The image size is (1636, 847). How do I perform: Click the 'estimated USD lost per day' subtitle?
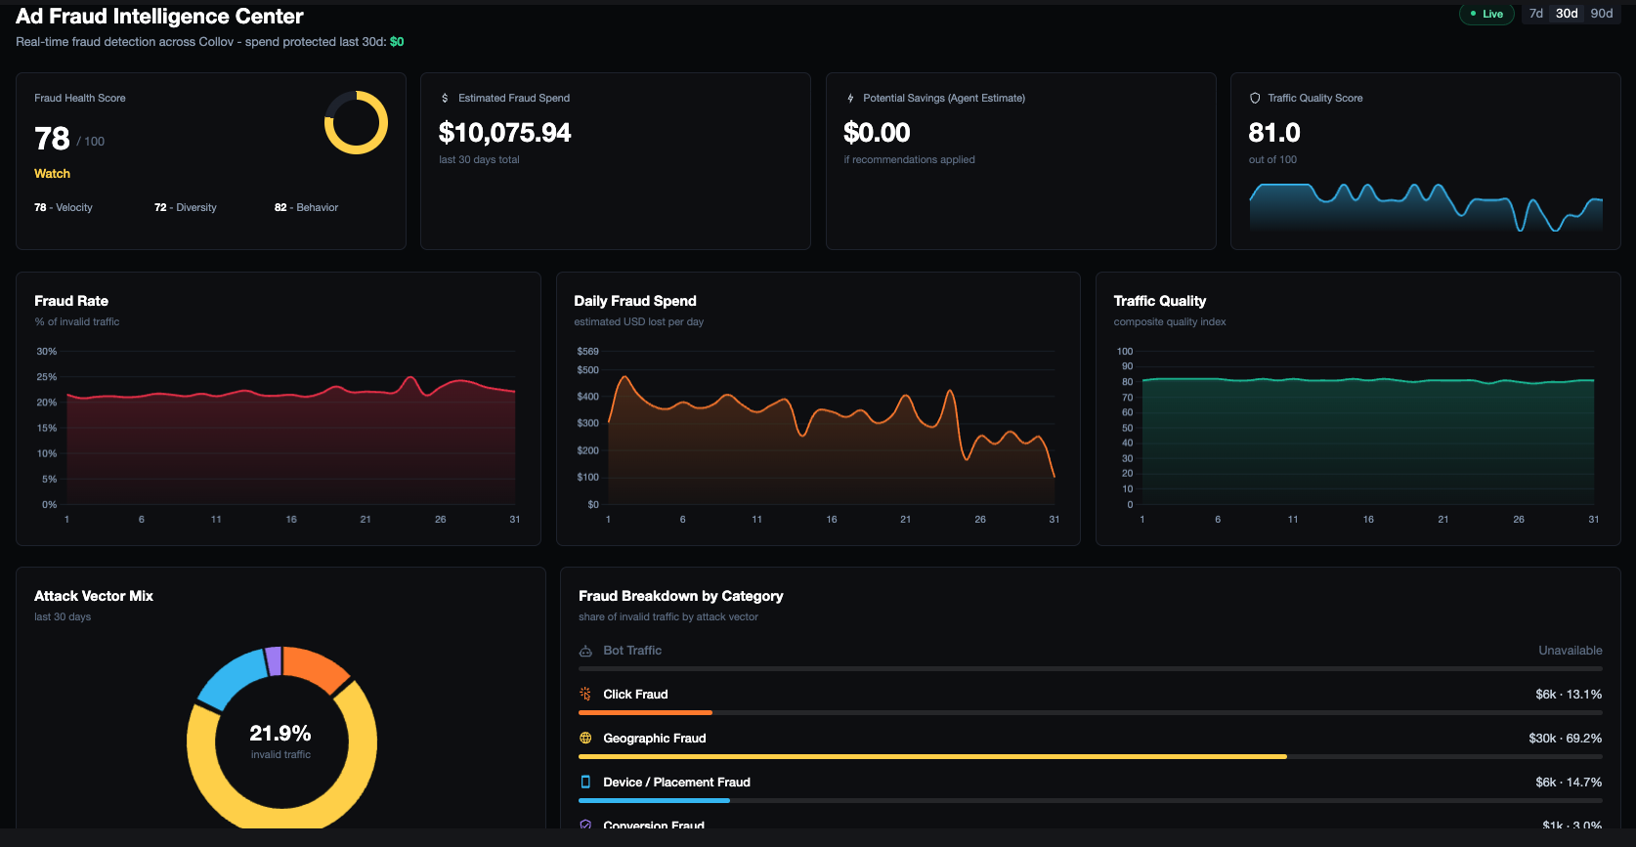coord(639,321)
